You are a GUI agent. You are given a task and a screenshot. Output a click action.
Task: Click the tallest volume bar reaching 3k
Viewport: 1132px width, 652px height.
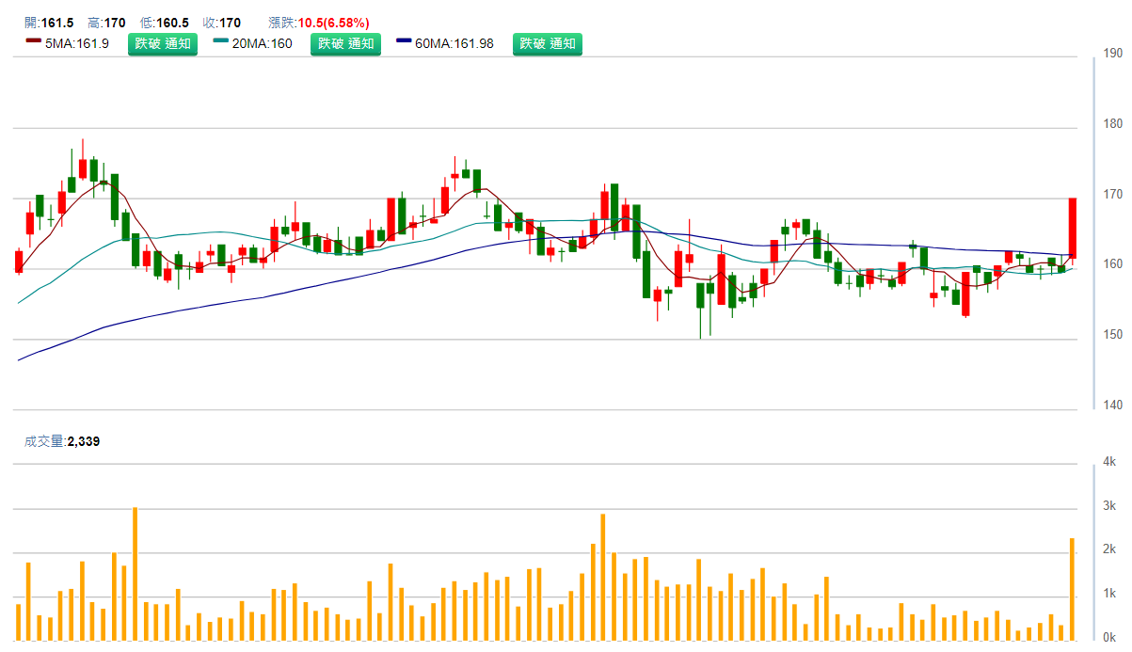point(135,574)
